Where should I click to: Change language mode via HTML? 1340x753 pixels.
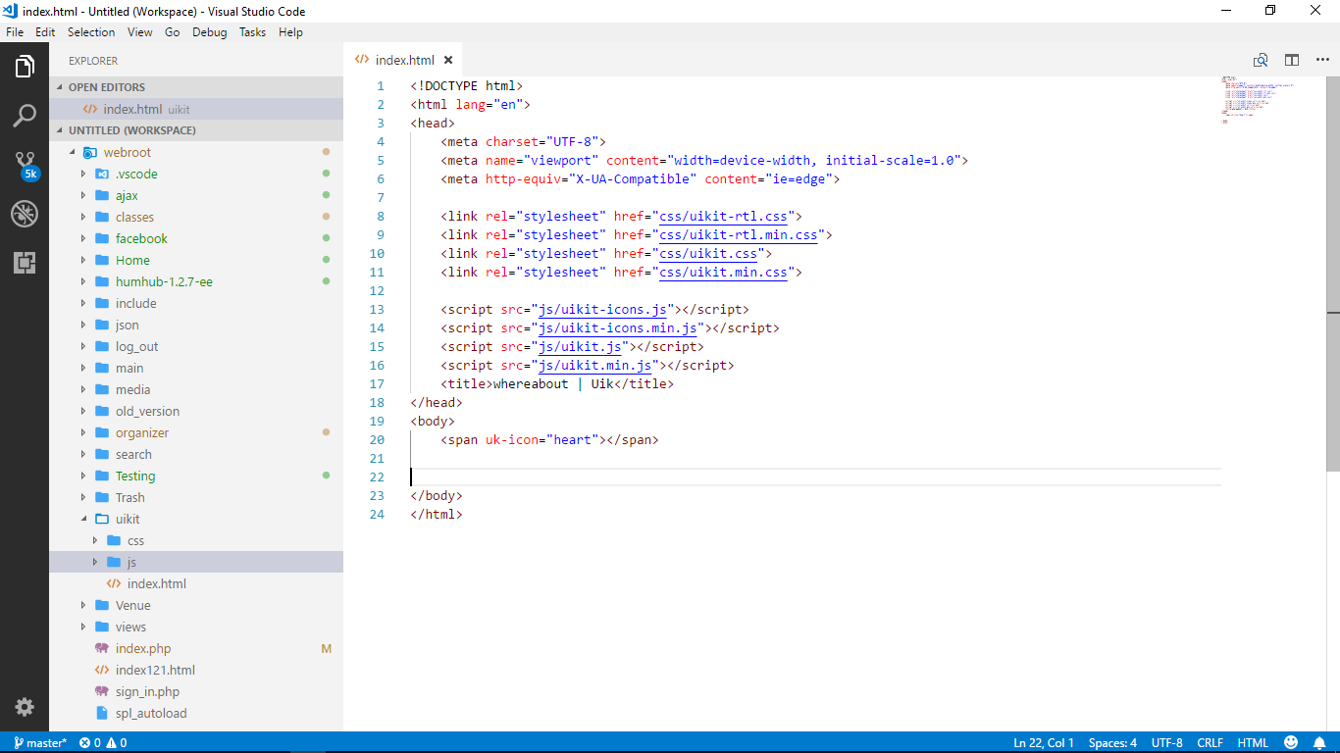pos(1253,742)
